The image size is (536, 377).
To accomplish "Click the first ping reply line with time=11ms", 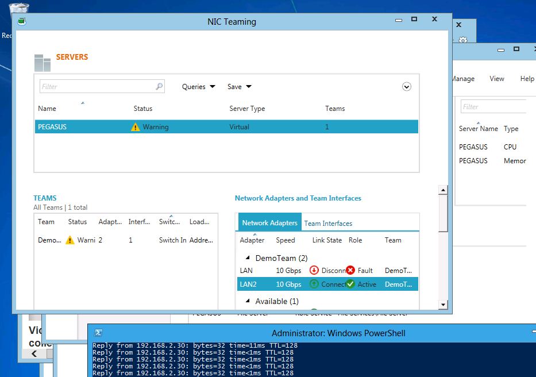I will pyautogui.click(x=195, y=345).
